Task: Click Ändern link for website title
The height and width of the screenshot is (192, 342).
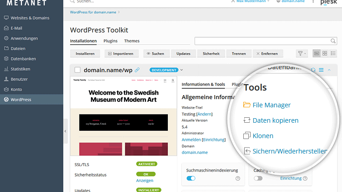Action: point(204,114)
